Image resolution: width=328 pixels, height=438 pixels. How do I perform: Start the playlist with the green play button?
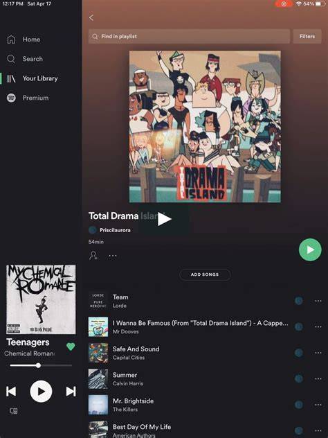pos(310,249)
